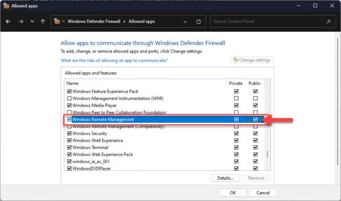Toggle Public for Windows Media Player

click(x=255, y=105)
